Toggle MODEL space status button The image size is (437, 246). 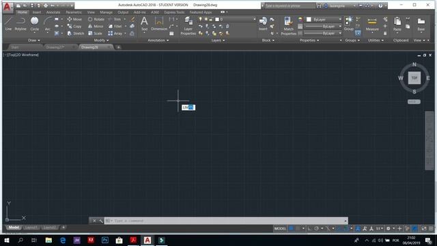click(x=280, y=228)
